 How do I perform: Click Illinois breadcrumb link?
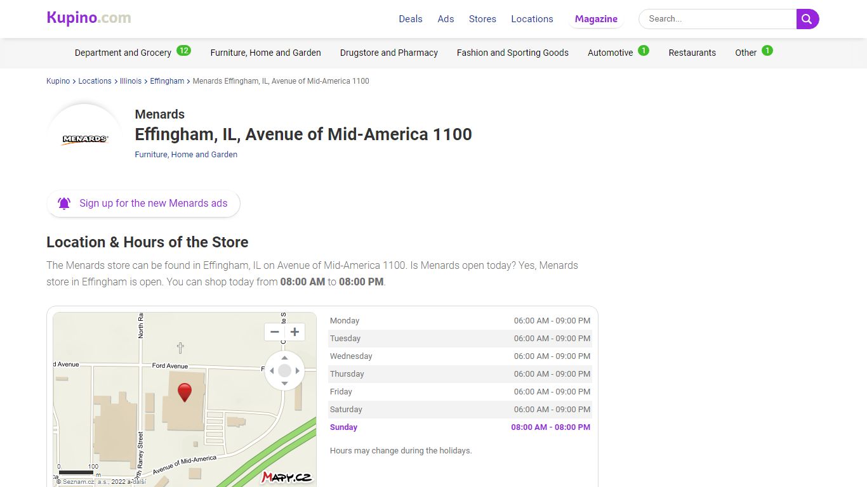[x=131, y=81]
